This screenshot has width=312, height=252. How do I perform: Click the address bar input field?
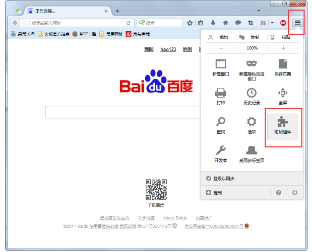click(x=76, y=23)
